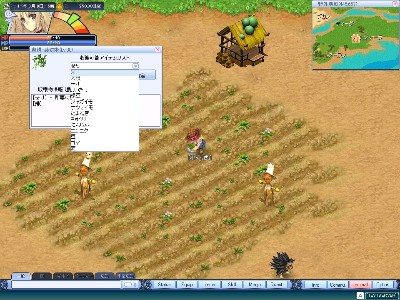The height and width of the screenshot is (300, 400).
Task: Open the Equip window
Action: click(187, 285)
